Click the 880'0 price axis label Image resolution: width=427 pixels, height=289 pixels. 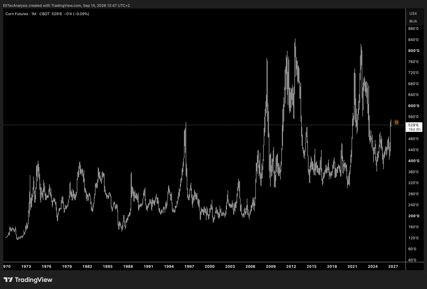(413, 29)
